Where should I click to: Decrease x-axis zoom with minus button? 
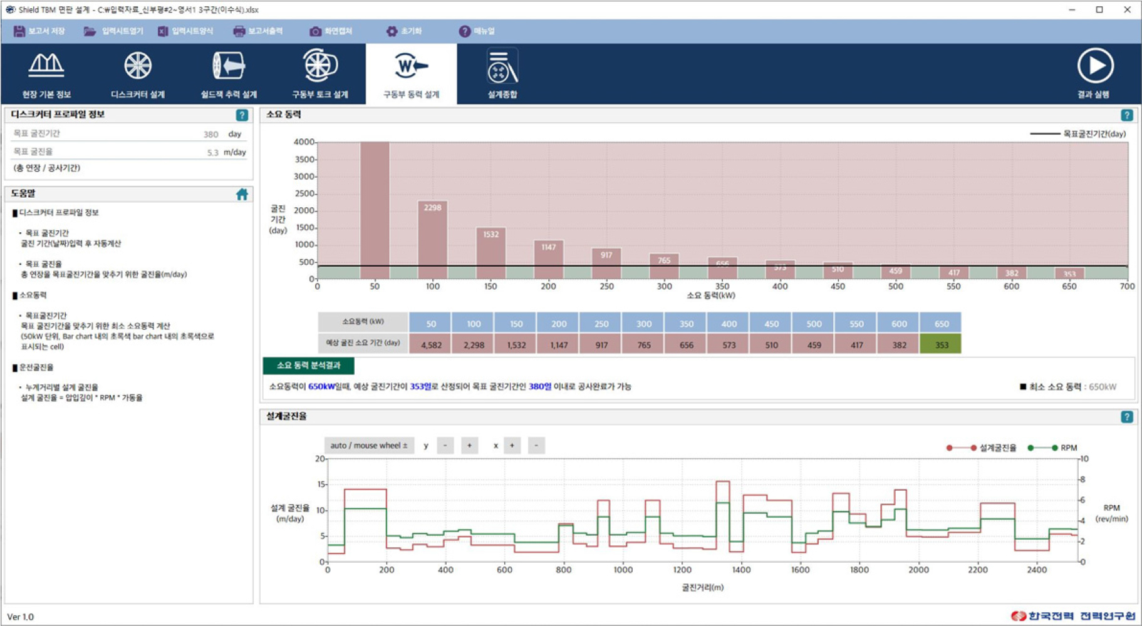(536, 446)
